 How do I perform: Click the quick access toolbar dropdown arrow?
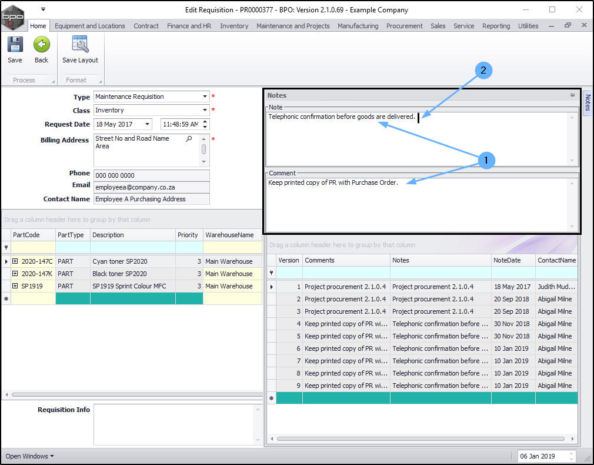coord(43,9)
